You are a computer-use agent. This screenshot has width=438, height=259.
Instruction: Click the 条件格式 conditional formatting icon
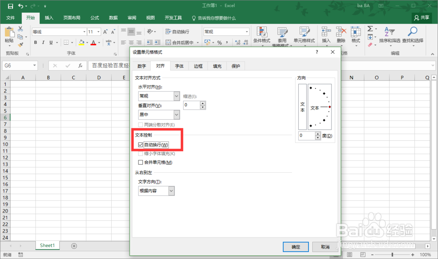pos(262,32)
